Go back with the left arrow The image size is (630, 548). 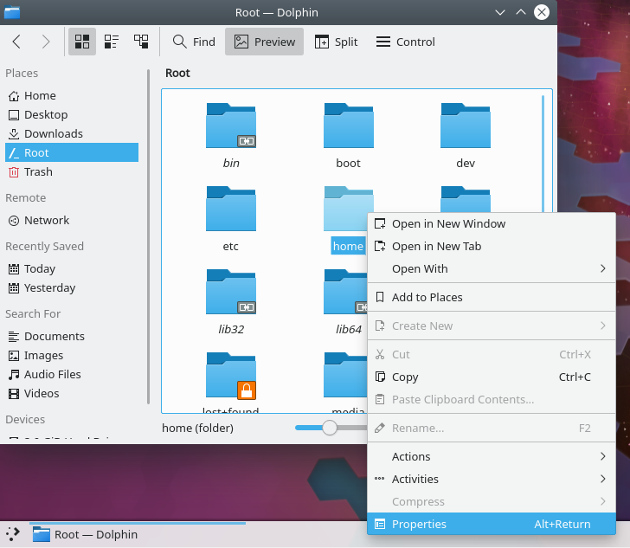(x=16, y=42)
